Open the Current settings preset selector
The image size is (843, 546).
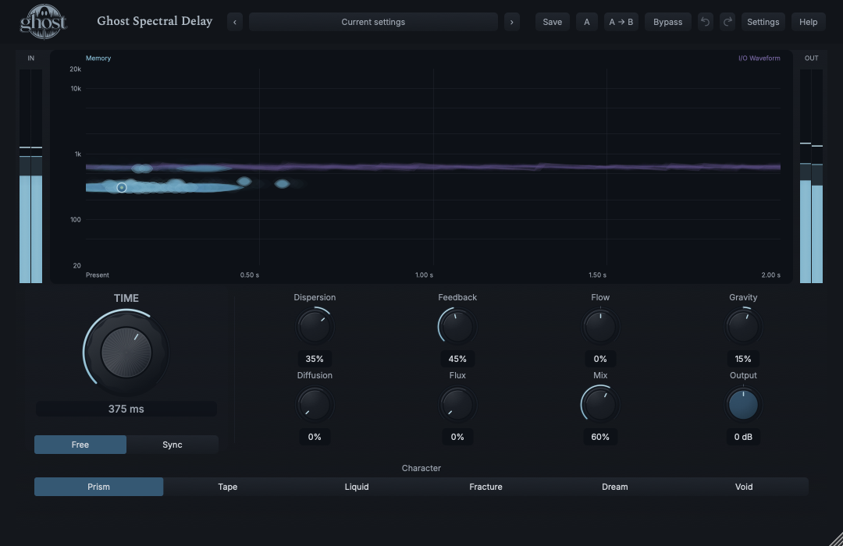click(373, 22)
